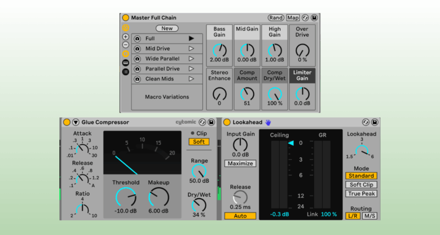Image resolution: width=440 pixels, height=235 pixels.
Task: Click the Limiter Gain macro knob
Action: pyautogui.click(x=302, y=94)
